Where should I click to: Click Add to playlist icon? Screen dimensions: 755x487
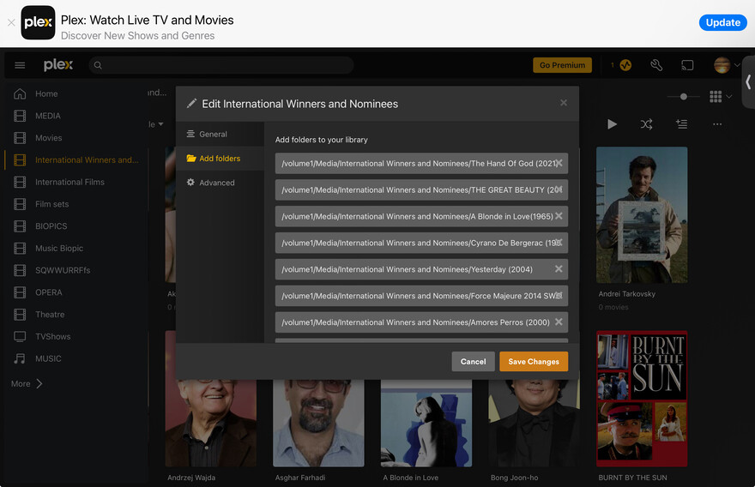pyautogui.click(x=681, y=124)
